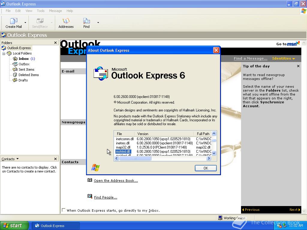Open the Identities dropdown
Viewport: 307px width, 230px height.
point(284,58)
